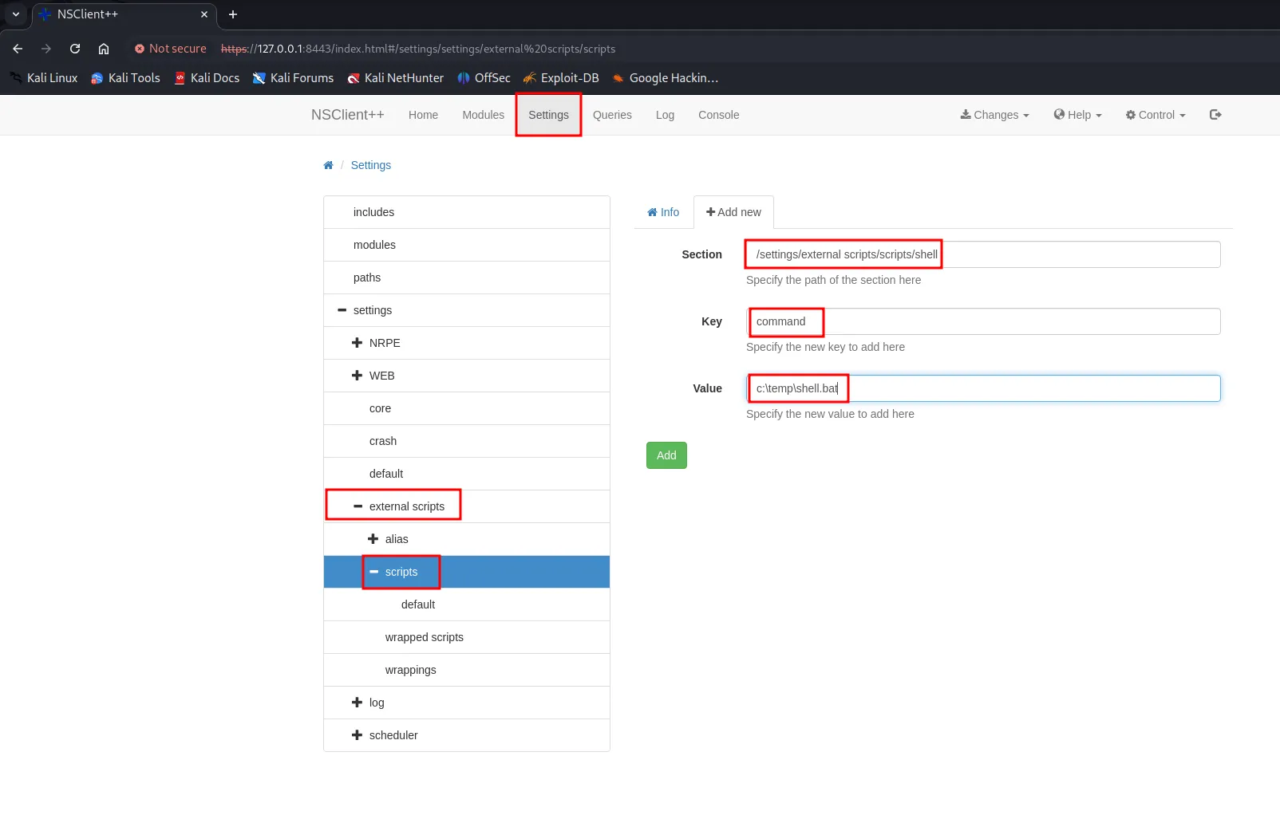Click the Not secure warning badge
The image size is (1280, 815).
tap(170, 49)
